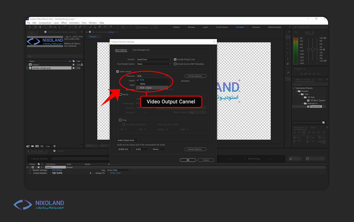The height and width of the screenshot is (222, 354).
Task: Open the Best Settings render settings link
Action: (x=57, y=170)
